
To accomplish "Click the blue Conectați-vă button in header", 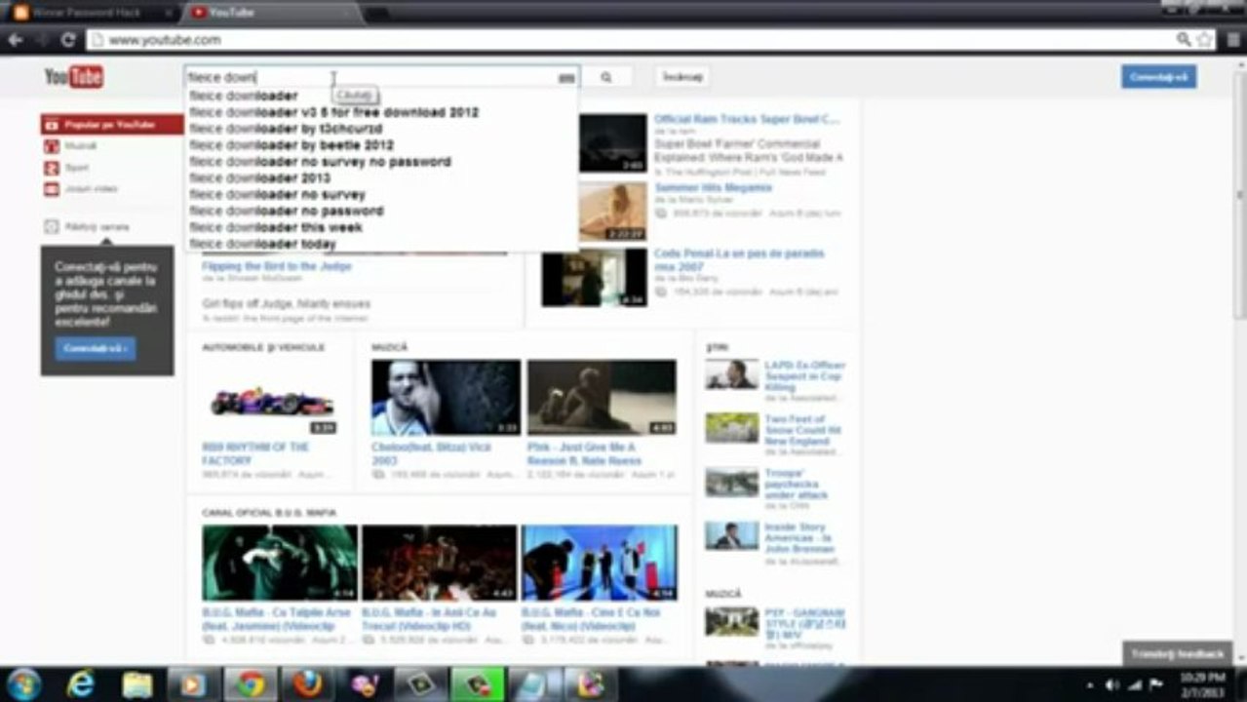I will (1158, 77).
